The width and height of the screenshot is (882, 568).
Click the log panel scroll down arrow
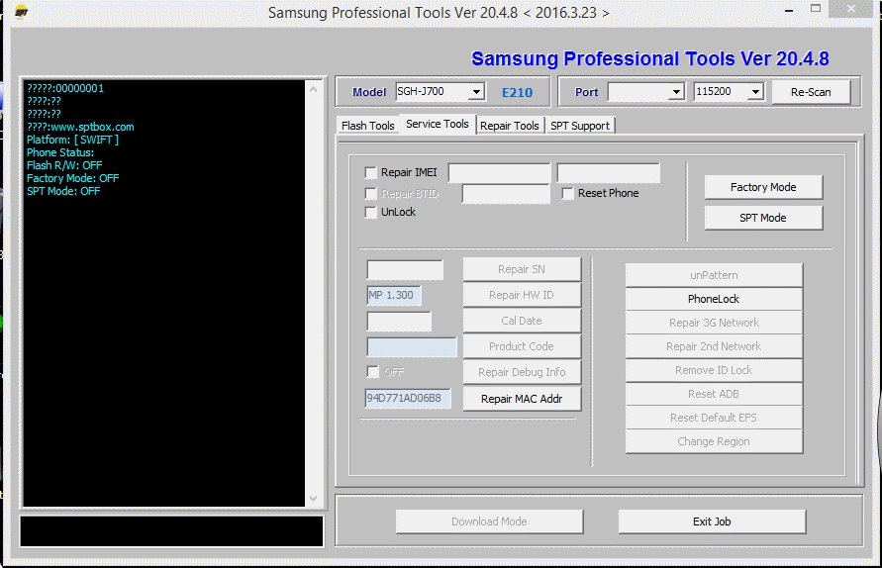314,499
